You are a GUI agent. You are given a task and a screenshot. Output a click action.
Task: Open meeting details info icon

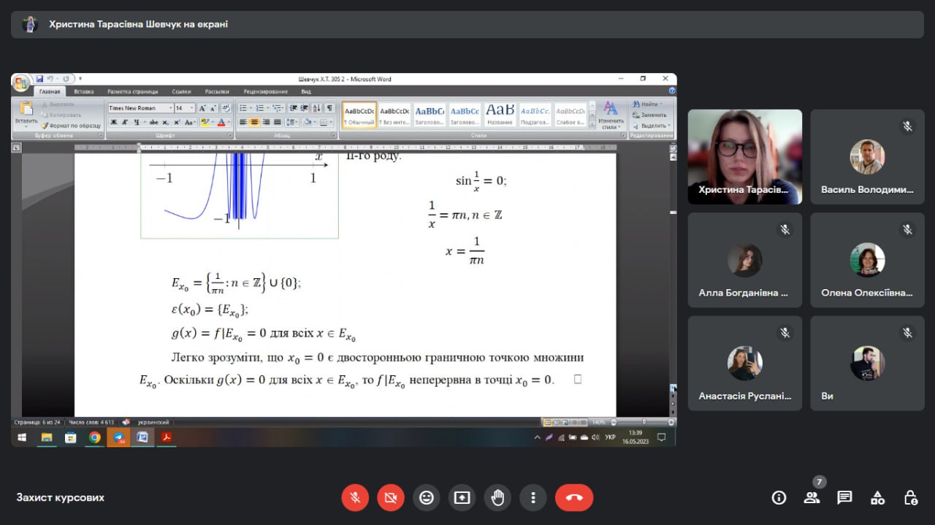(x=779, y=498)
